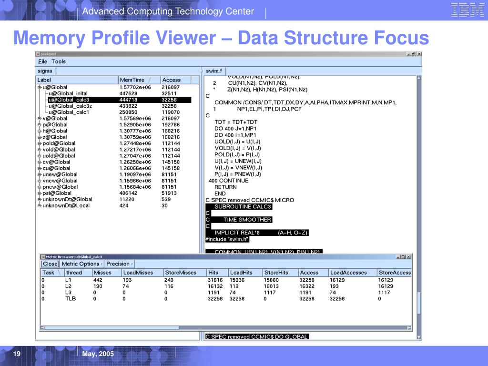Click the scroll right arrow in Metric Browser
Image resolution: width=488 pixels, height=366 pixels.
coord(409,328)
